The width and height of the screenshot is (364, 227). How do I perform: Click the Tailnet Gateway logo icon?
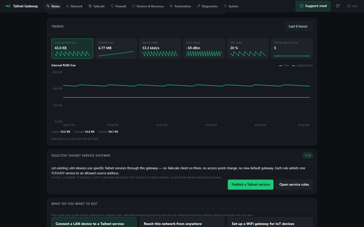[8, 6]
